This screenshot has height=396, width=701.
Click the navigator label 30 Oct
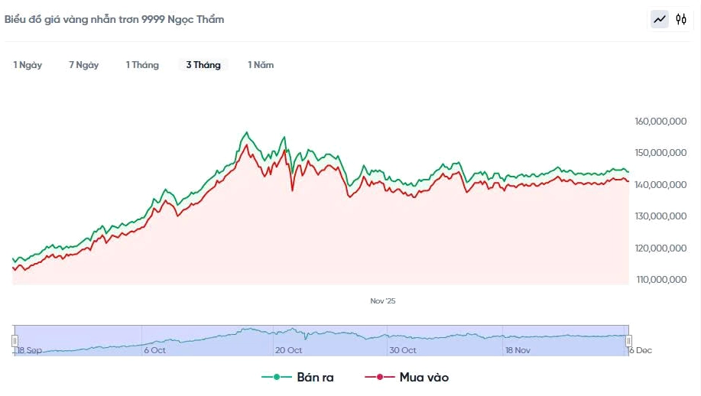click(402, 350)
